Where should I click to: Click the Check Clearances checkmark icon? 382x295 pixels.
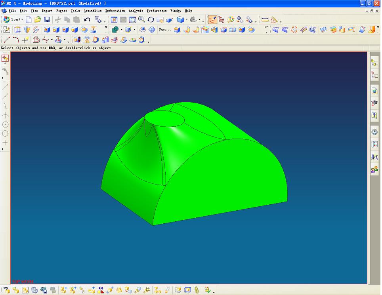tap(207, 290)
